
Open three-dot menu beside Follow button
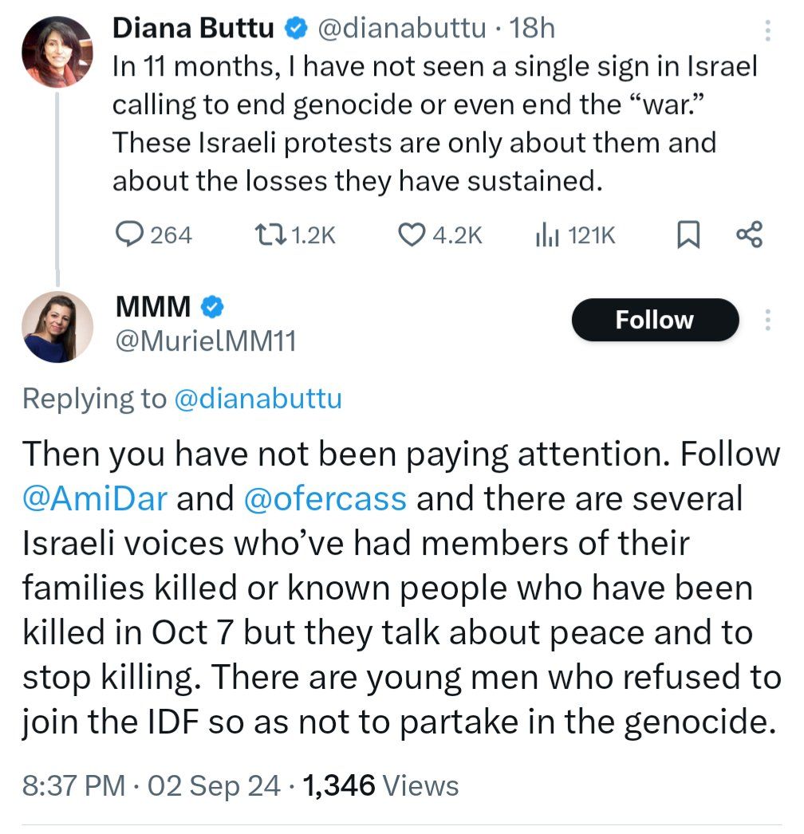[767, 320]
